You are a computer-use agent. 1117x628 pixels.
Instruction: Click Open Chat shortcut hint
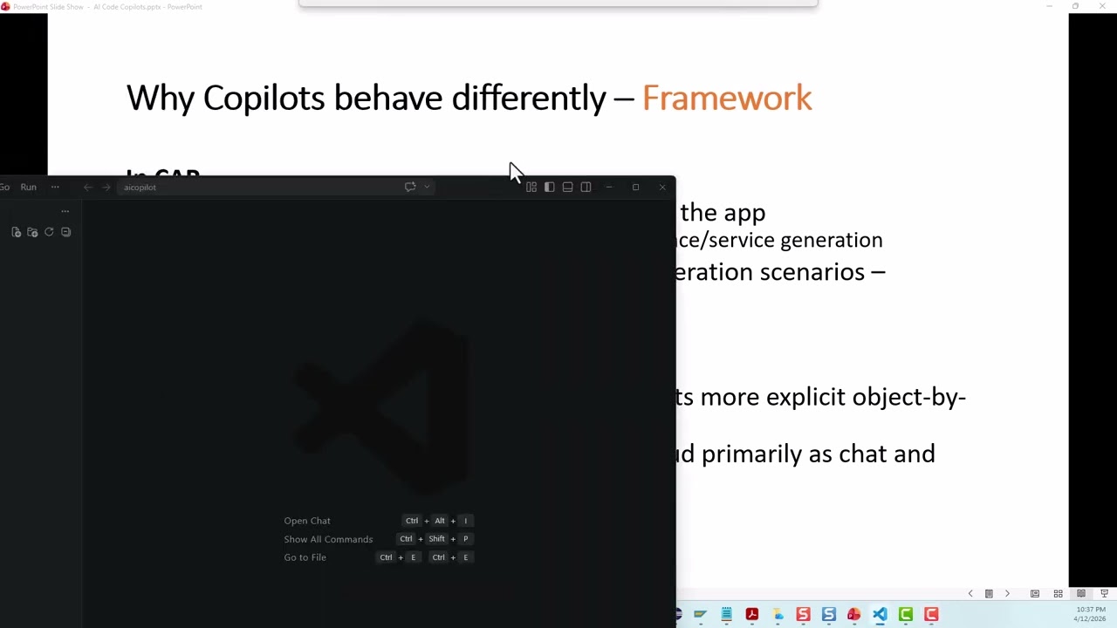[307, 521]
